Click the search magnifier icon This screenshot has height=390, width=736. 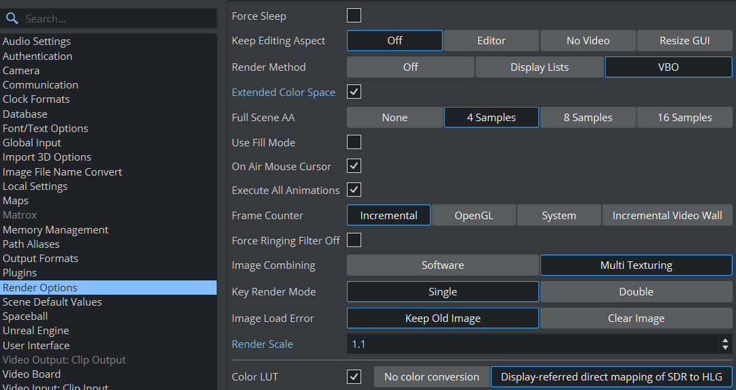(x=12, y=19)
